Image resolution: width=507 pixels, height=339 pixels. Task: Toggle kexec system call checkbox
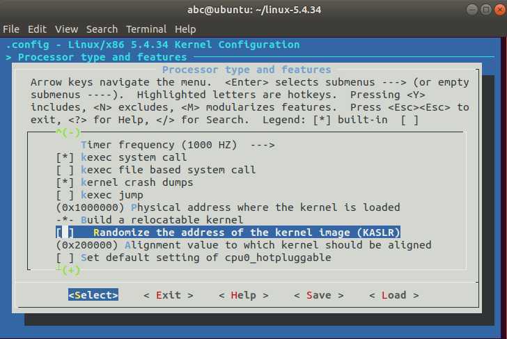[65, 157]
